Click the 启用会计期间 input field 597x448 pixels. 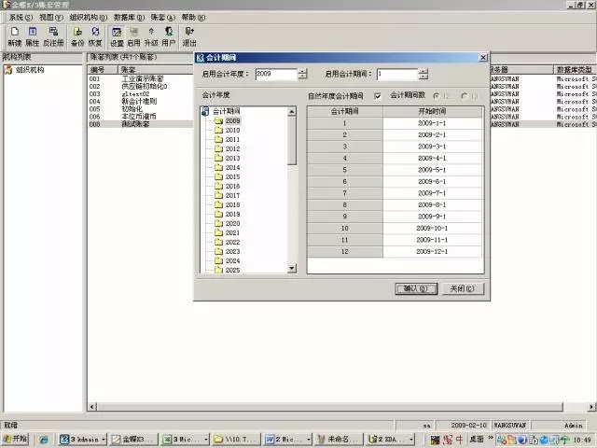(x=397, y=74)
